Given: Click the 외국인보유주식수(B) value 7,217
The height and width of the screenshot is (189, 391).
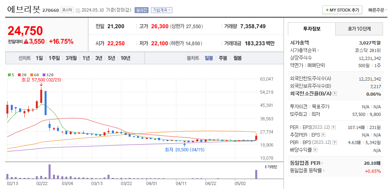Looking at the screenshot, I should tap(376, 86).
